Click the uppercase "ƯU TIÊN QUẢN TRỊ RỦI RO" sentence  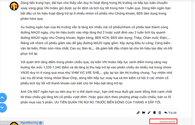pyautogui.click(x=108, y=102)
